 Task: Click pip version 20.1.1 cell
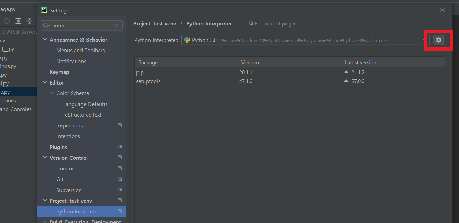pos(246,72)
